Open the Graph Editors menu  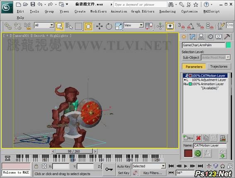(143, 11)
